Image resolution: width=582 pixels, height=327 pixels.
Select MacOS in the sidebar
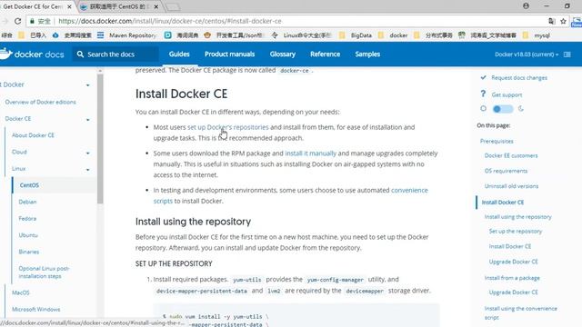click(x=20, y=292)
